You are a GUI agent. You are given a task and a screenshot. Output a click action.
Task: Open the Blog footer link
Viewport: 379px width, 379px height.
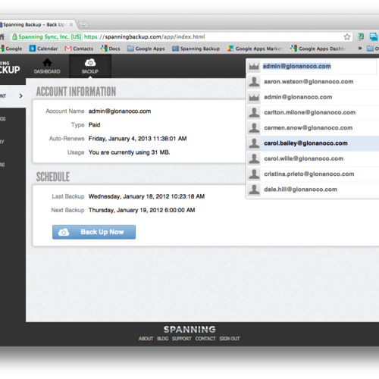pos(163,339)
